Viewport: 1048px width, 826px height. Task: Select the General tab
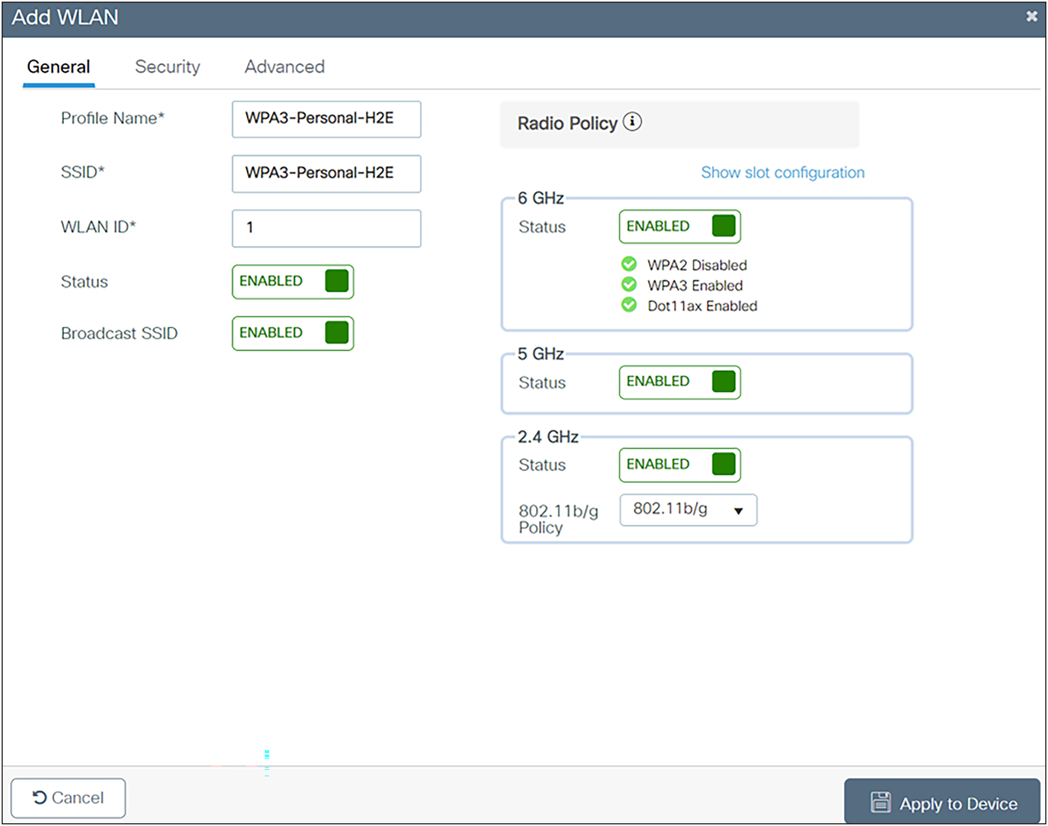pos(58,66)
